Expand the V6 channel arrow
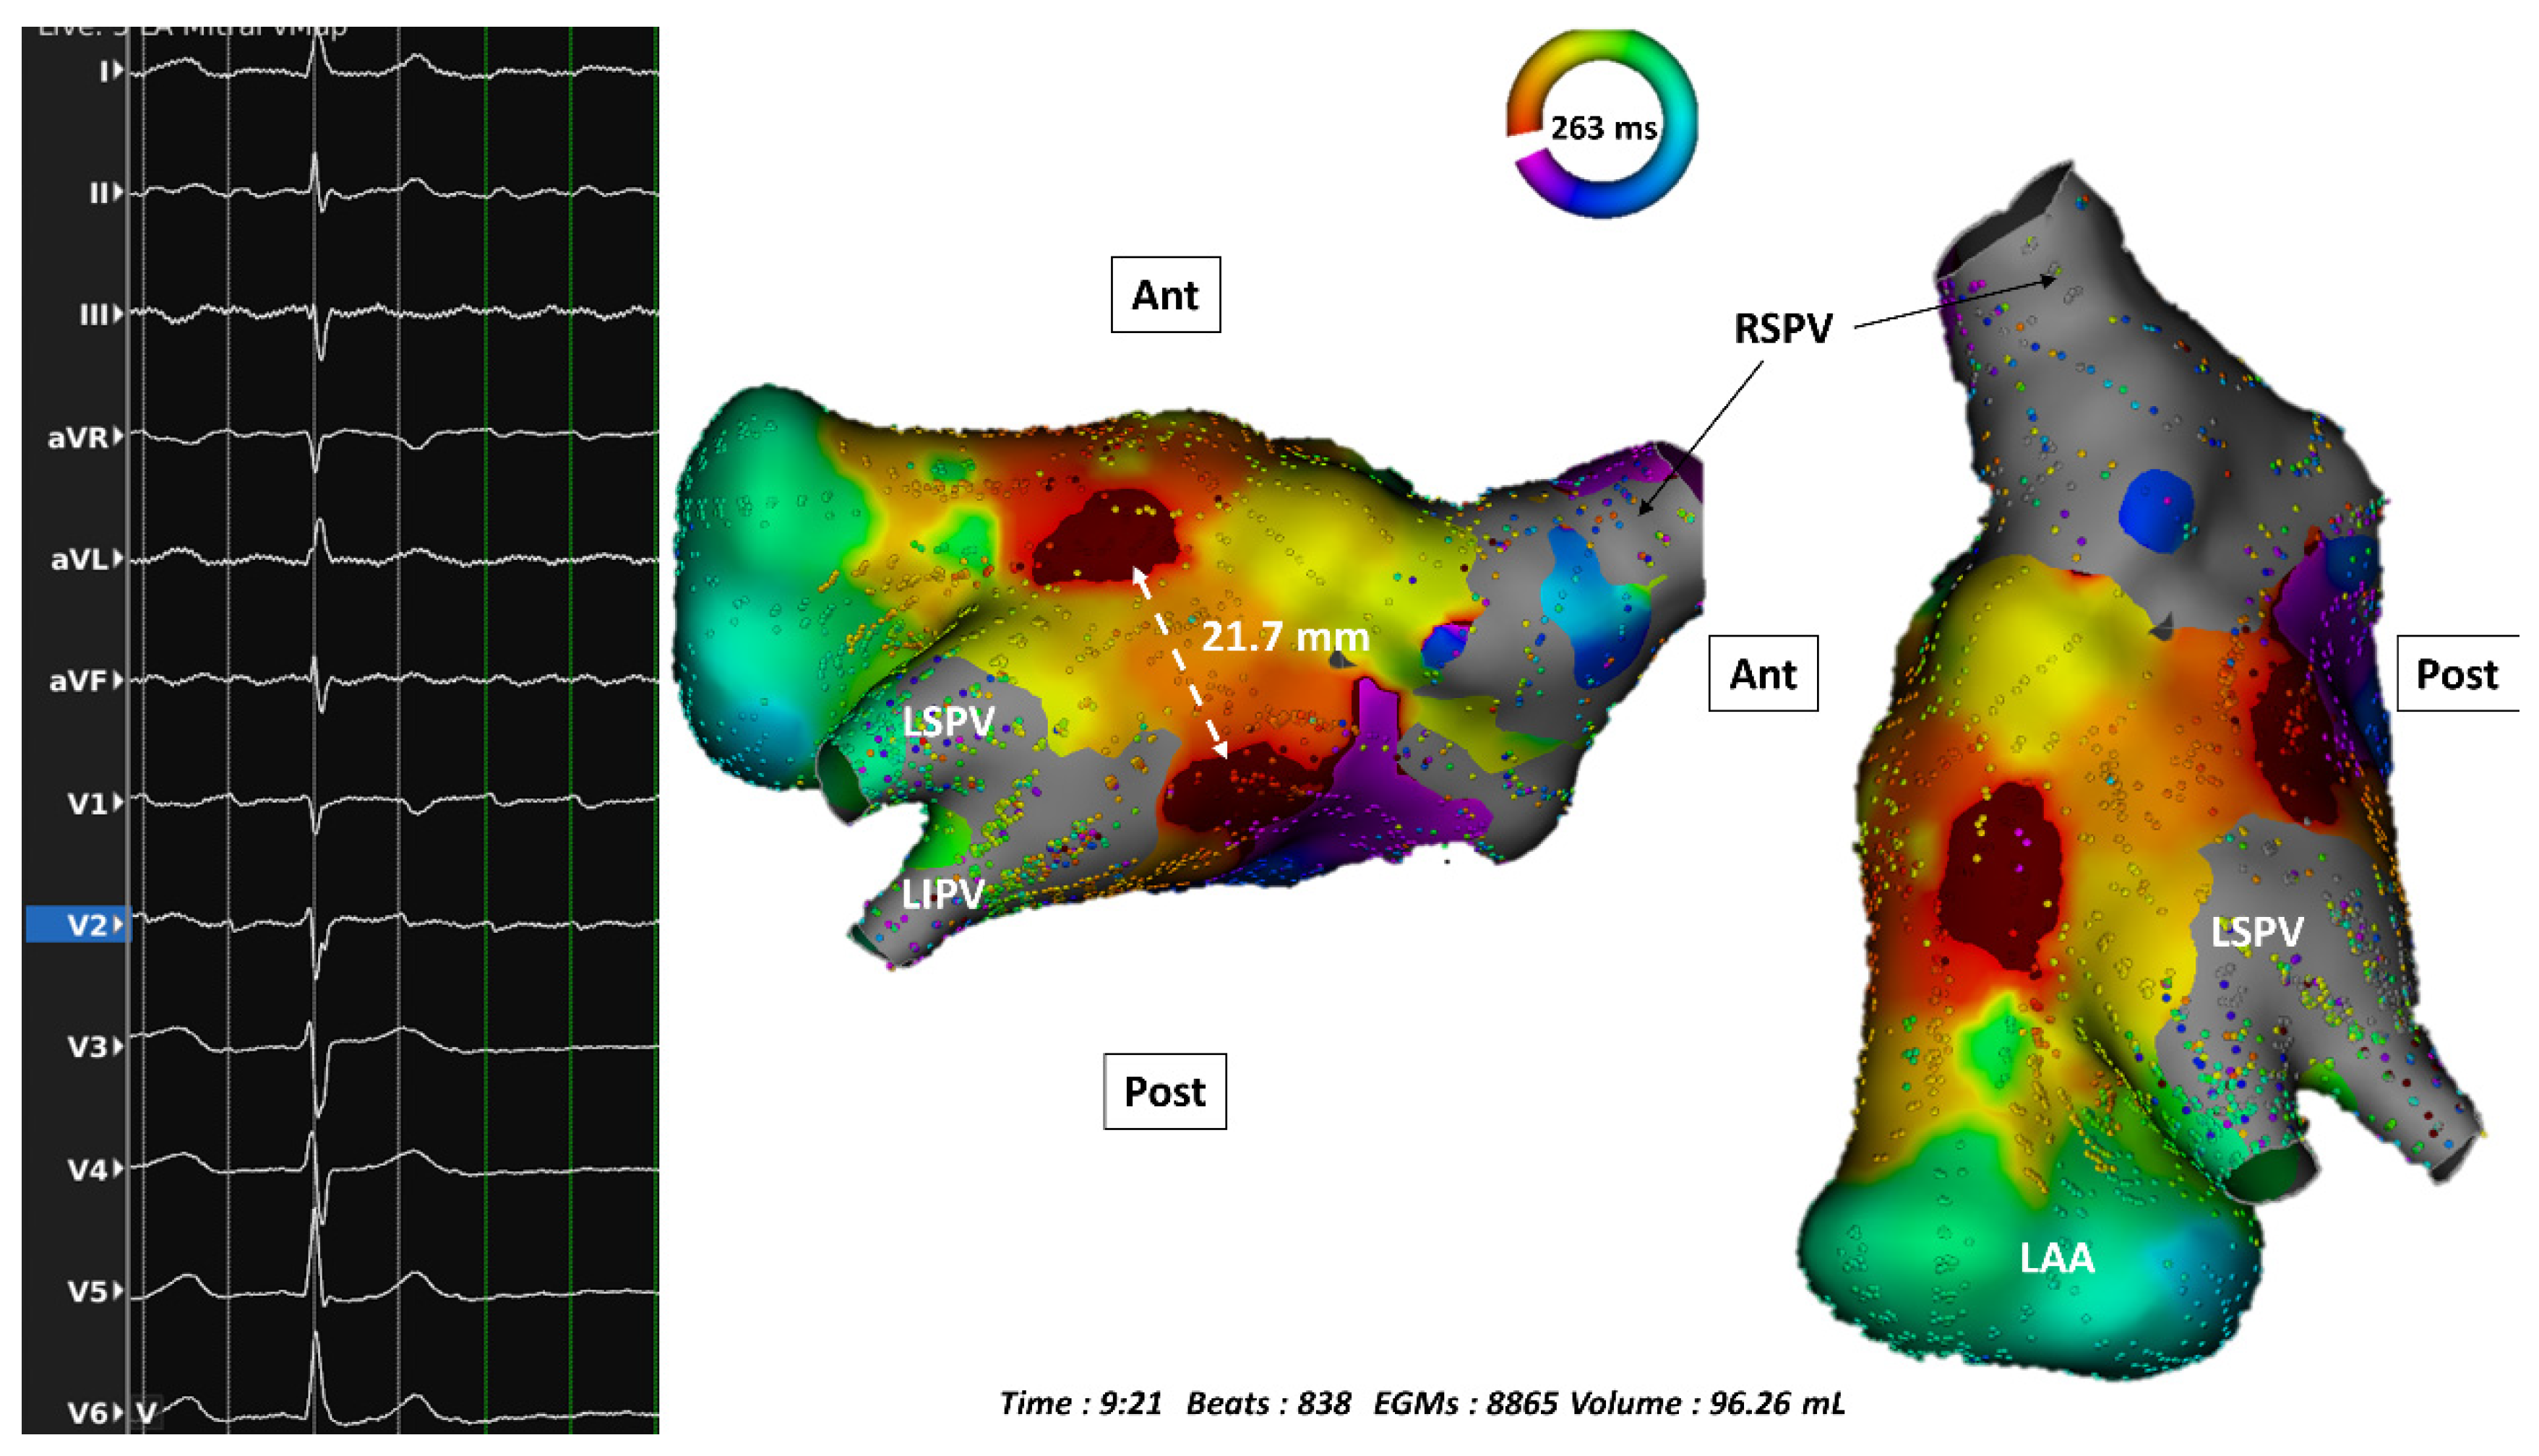 tap(118, 1413)
